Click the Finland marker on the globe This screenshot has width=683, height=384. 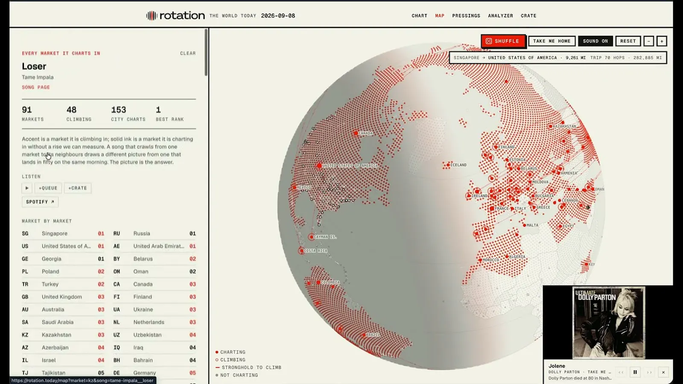(x=495, y=147)
